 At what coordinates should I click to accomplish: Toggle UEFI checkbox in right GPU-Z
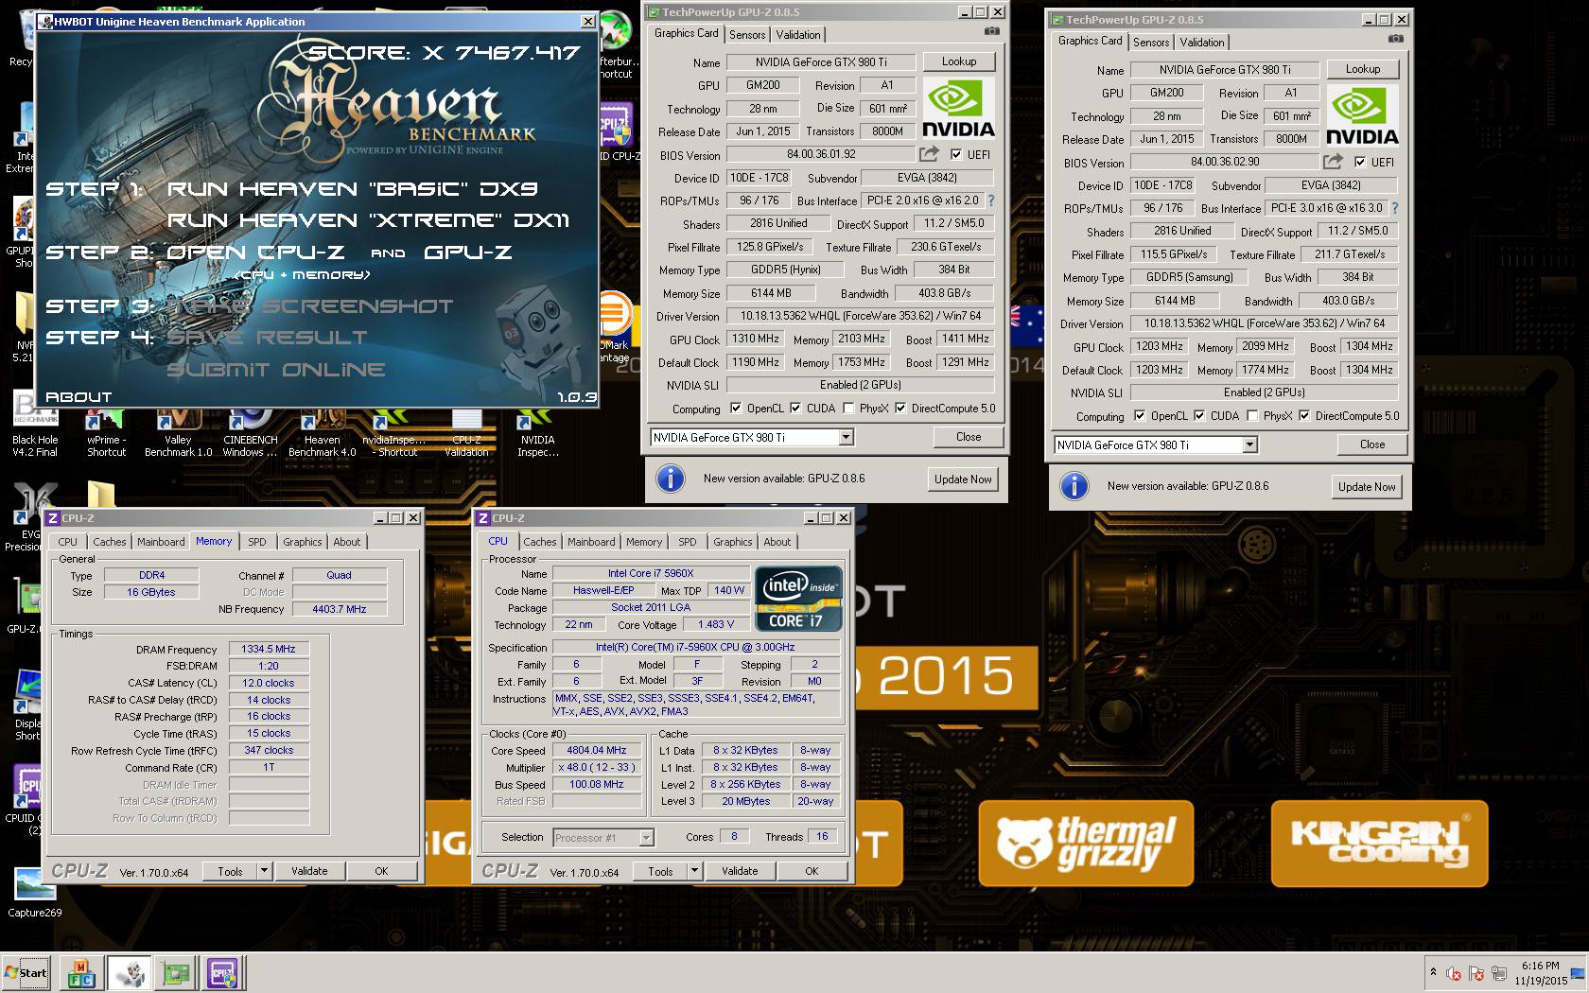(x=1360, y=162)
